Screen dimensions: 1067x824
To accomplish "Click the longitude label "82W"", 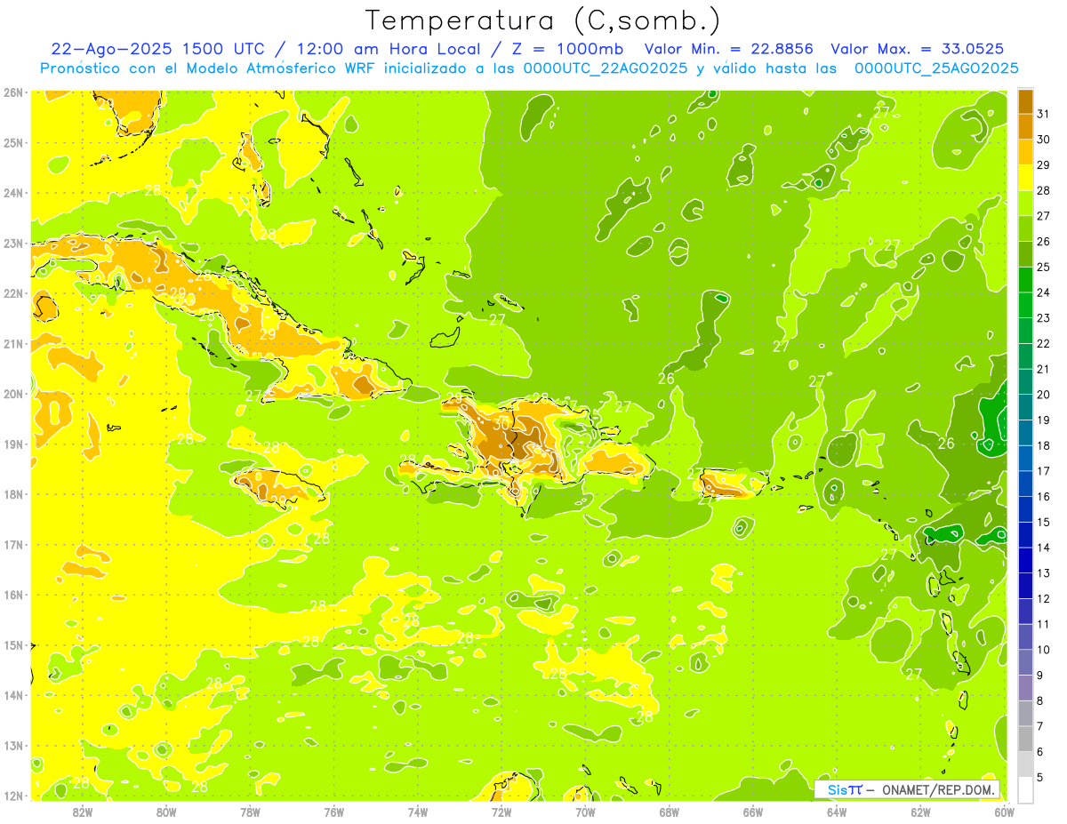I will coord(83,812).
